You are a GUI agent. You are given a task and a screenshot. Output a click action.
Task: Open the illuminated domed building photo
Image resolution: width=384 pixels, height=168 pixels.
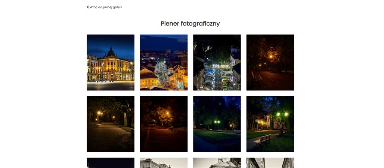tap(111, 62)
